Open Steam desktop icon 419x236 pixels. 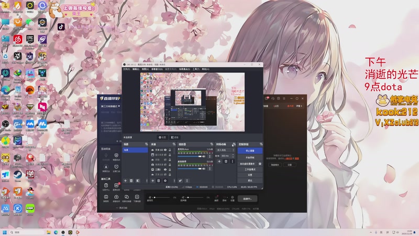tap(18, 175)
